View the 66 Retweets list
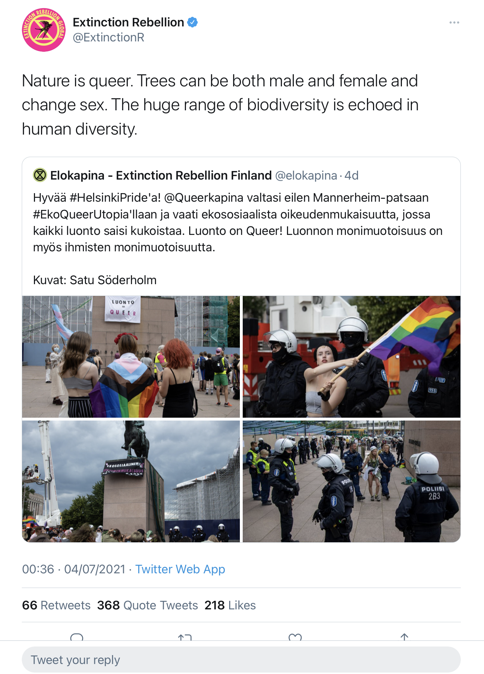Viewport: 484px width, 674px height. tap(56, 605)
